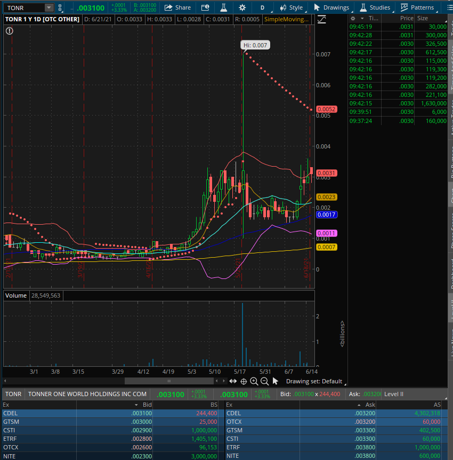Open the flask Edit Studies icon

tap(224, 7)
